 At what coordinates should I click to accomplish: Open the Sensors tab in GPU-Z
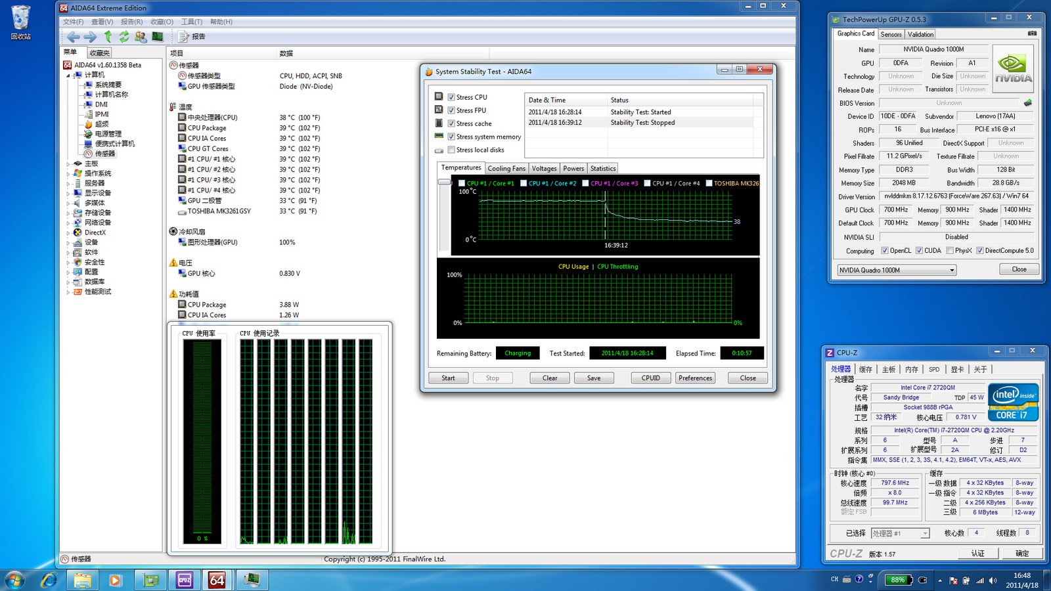891,34
